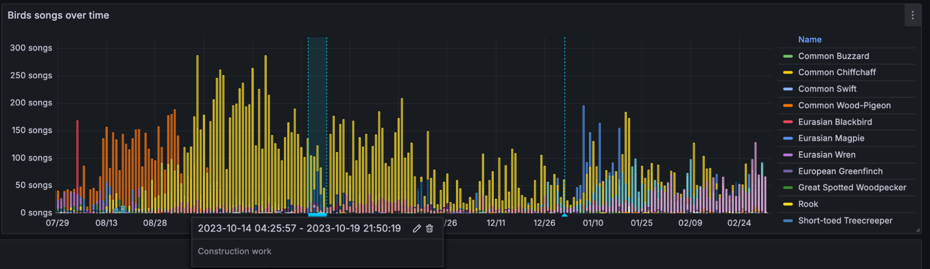Select Rook series in legend
This screenshot has height=269, width=930.
808,204
